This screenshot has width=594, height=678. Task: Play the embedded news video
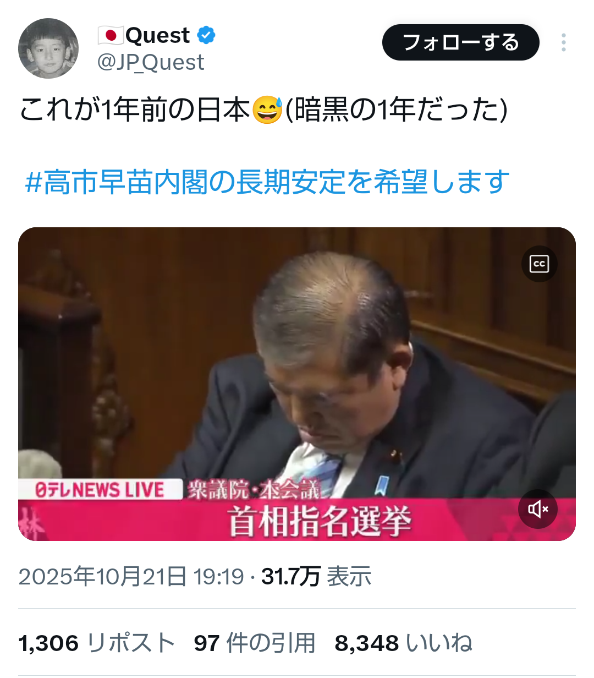(x=297, y=384)
